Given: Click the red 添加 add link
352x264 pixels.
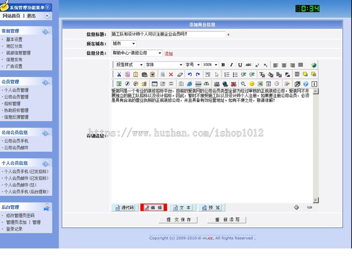Looking at the screenshot, I should pyautogui.click(x=169, y=53).
